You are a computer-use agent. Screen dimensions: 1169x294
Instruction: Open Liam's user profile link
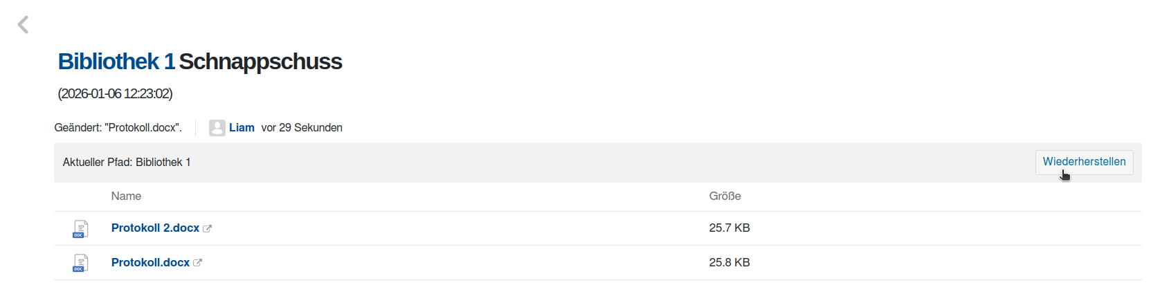click(242, 128)
